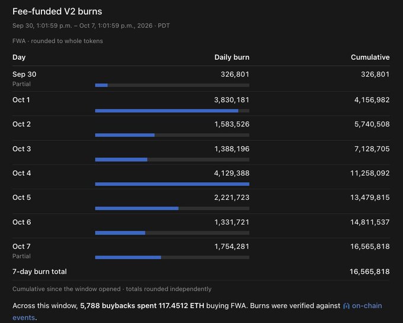
Task: Click Oct 3 burn progress bar
Action: tap(172, 160)
